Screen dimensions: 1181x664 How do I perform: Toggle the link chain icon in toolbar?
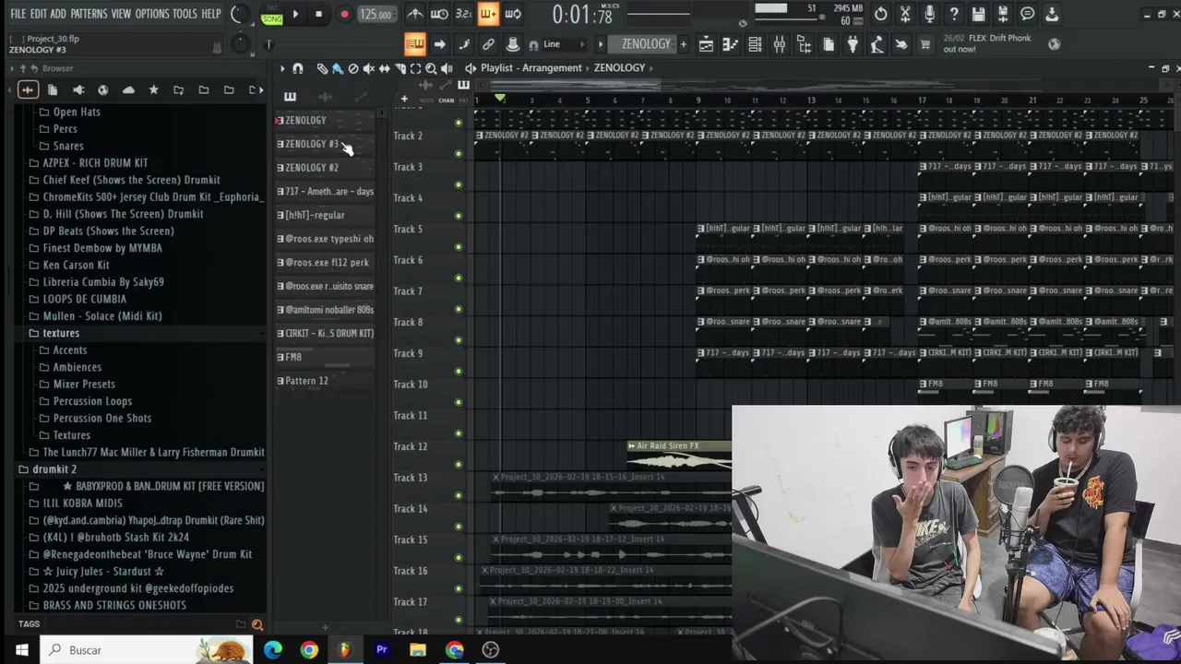[x=488, y=44]
